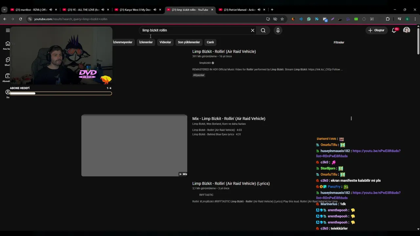420x236 pixels.
Task: Open the tab search dropdown arrow
Action: coord(4,10)
